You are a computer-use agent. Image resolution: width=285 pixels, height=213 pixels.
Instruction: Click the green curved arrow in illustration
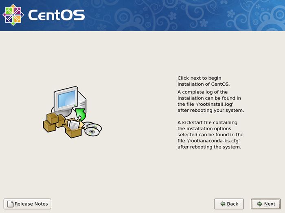pyautogui.click(x=81, y=114)
